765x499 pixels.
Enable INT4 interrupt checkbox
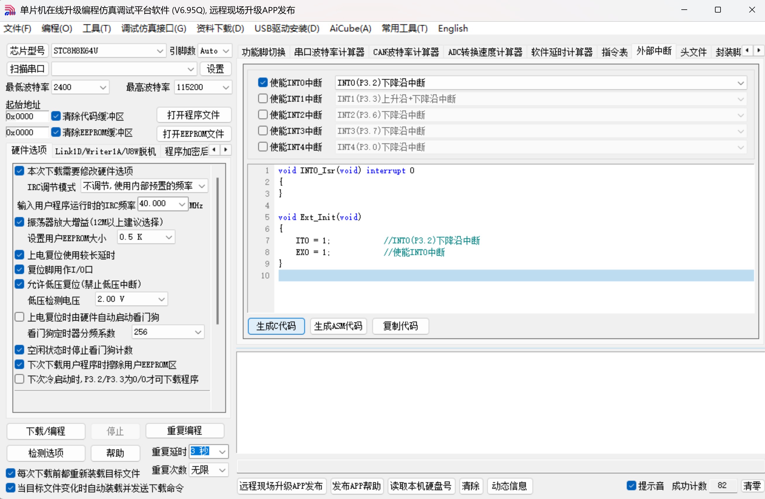tap(263, 147)
